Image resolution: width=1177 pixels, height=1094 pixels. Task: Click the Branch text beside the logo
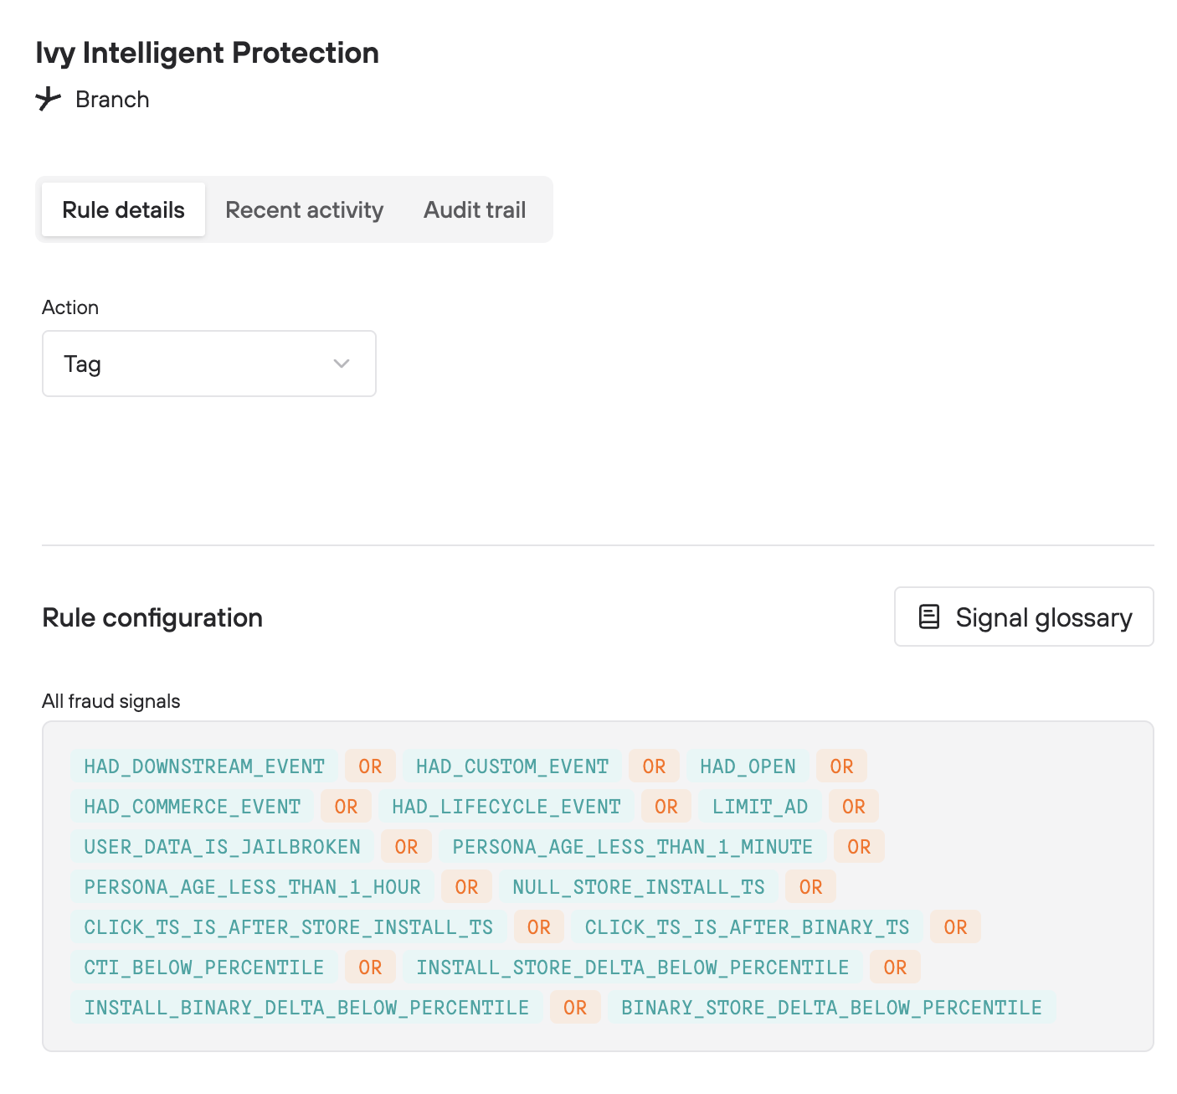(112, 99)
